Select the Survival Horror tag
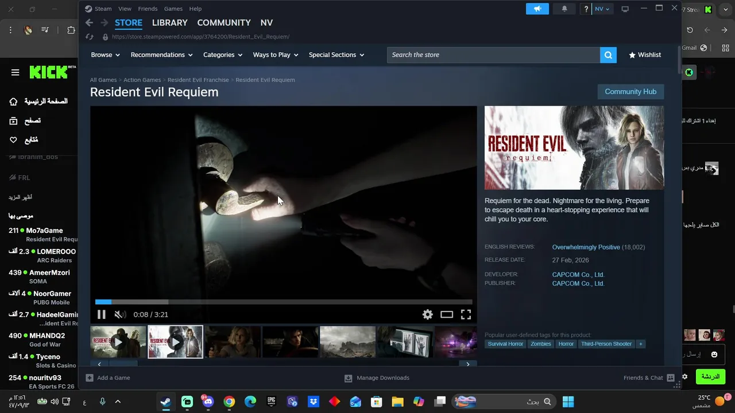Screen dimensions: 735x413 506,344
